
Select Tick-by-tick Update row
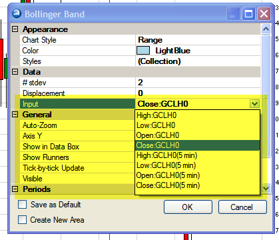pos(77,168)
